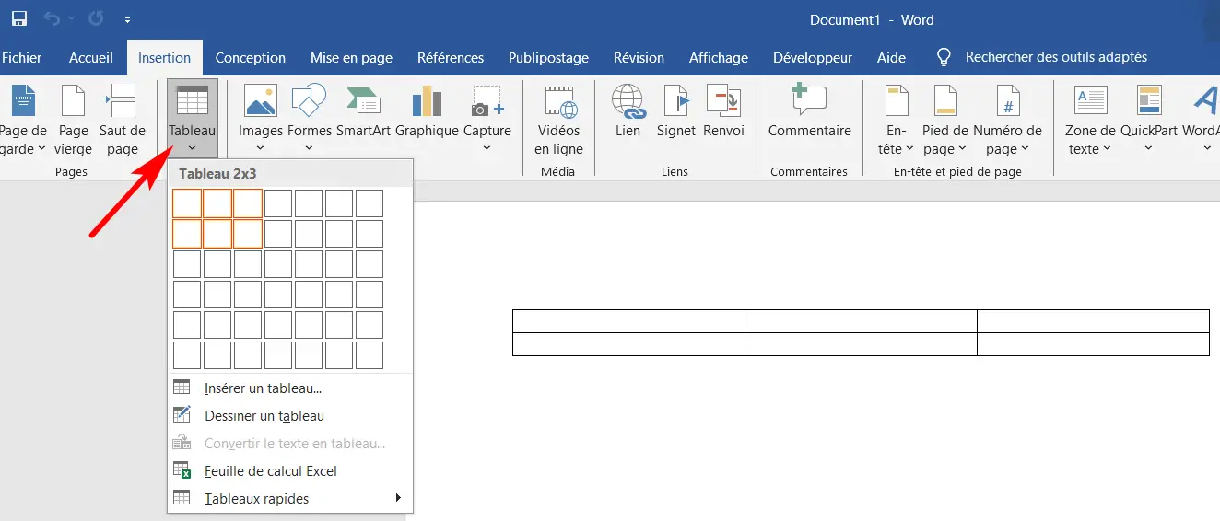Choose Feuille de calcul Excel
Viewport: 1220px width, 521px height.
(290, 471)
